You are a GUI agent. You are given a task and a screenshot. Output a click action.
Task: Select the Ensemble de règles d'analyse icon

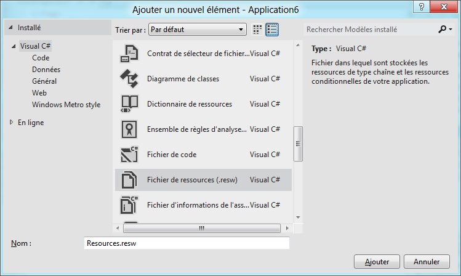click(129, 129)
